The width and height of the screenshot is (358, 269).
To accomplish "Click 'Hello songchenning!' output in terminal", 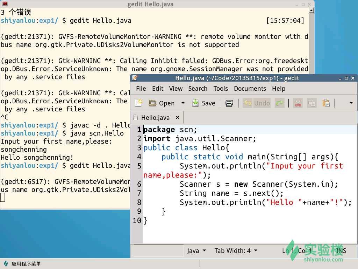I will (x=37, y=158).
